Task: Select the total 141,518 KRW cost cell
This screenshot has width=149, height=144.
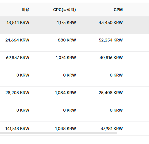Action: pyautogui.click(x=17, y=129)
